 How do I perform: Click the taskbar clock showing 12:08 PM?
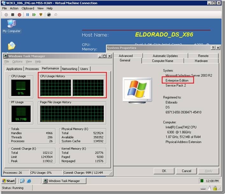tap(212, 181)
